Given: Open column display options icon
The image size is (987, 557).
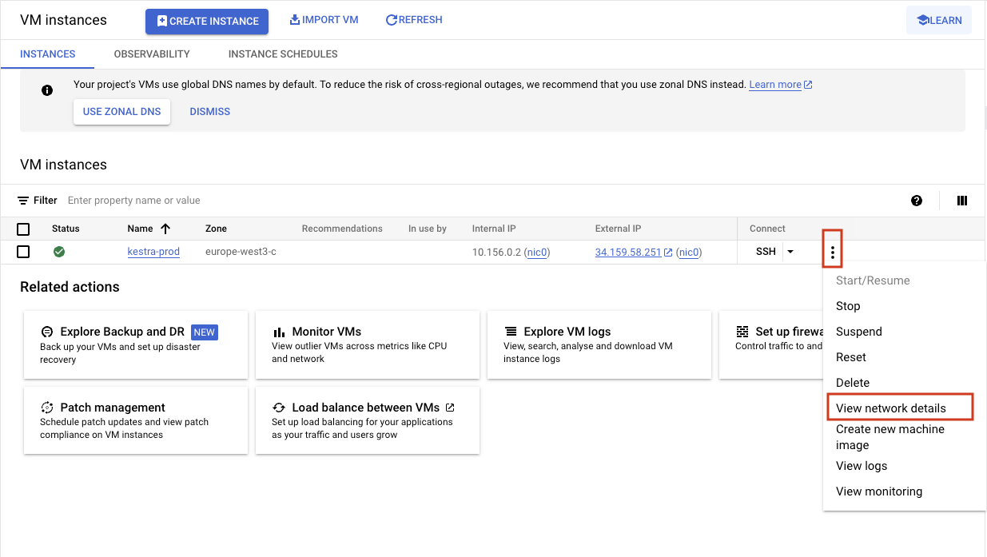Looking at the screenshot, I should coord(962,201).
